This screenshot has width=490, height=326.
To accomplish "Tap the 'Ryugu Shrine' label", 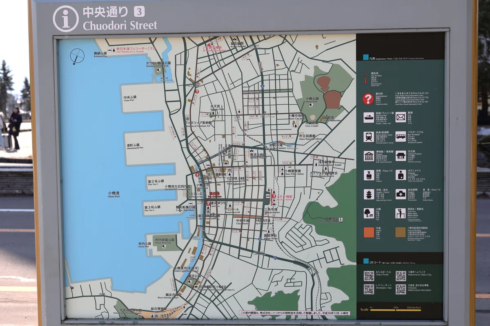I will pyautogui.click(x=270, y=238).
